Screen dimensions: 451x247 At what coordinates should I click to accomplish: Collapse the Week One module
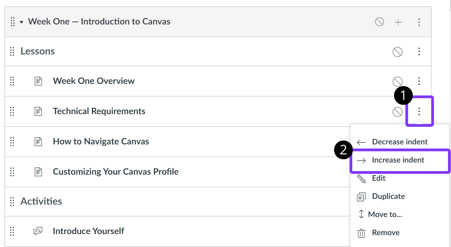21,22
